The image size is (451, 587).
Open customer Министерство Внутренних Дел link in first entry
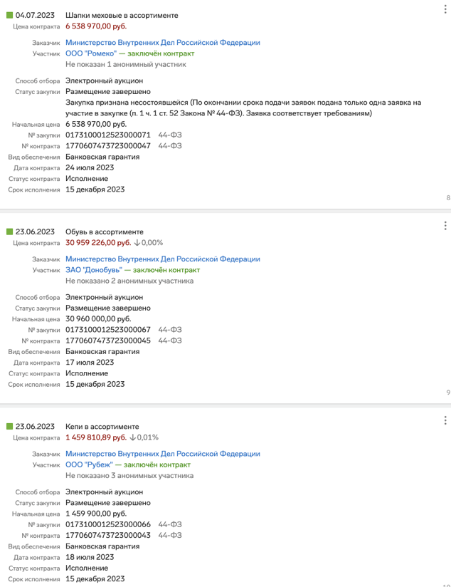tap(163, 43)
